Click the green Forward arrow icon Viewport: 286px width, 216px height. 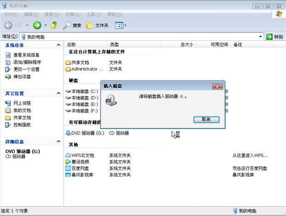(37, 25)
